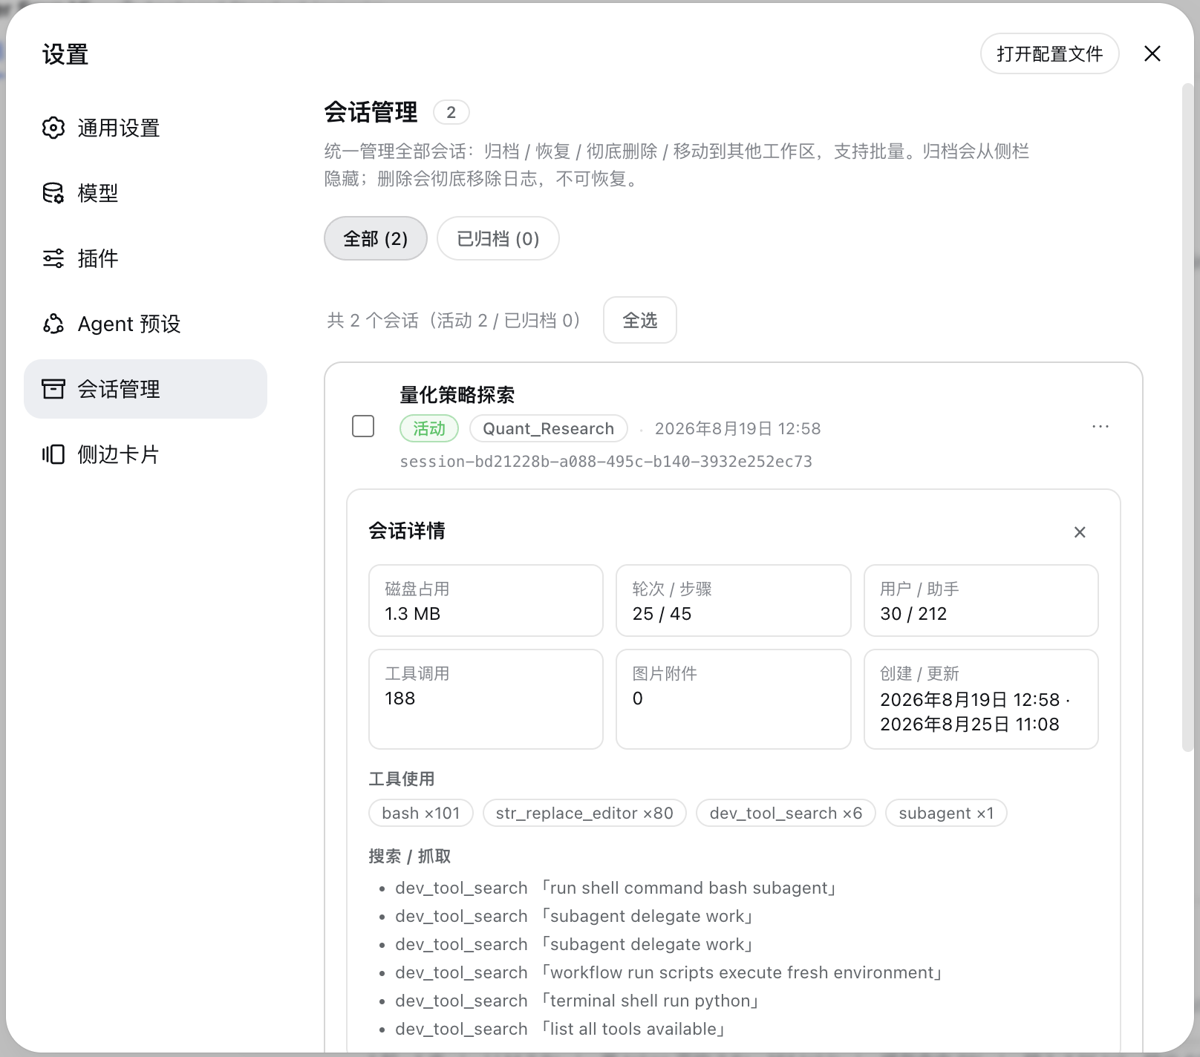Open 插件 settings in the sidebar
The height and width of the screenshot is (1057, 1200).
(x=146, y=258)
